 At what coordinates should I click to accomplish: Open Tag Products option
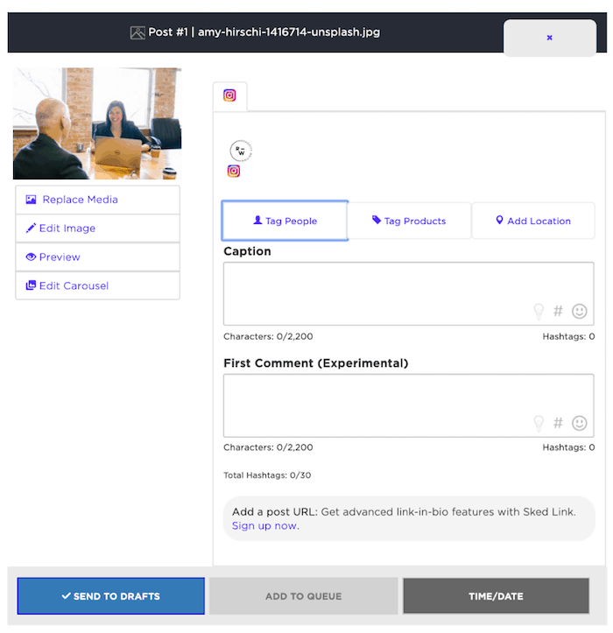pos(409,221)
